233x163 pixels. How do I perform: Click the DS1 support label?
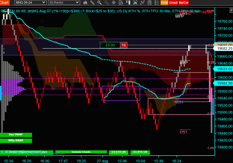pos(183,132)
